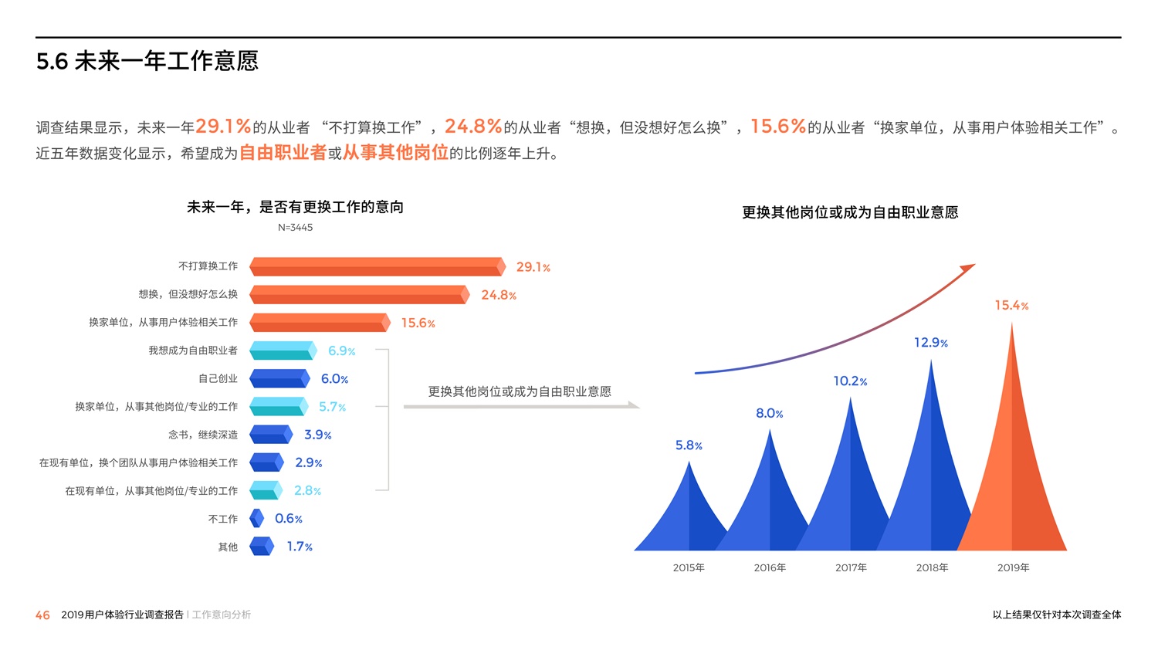The width and height of the screenshot is (1158, 657).
Task: Click the 12.9% label above the 2018 peak
Action: tap(930, 343)
